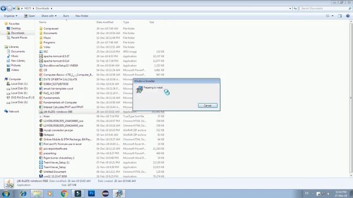The image size is (353, 198).
Task: Select DATE OF BIRTH CALCULATE file
Action: click(60, 79)
